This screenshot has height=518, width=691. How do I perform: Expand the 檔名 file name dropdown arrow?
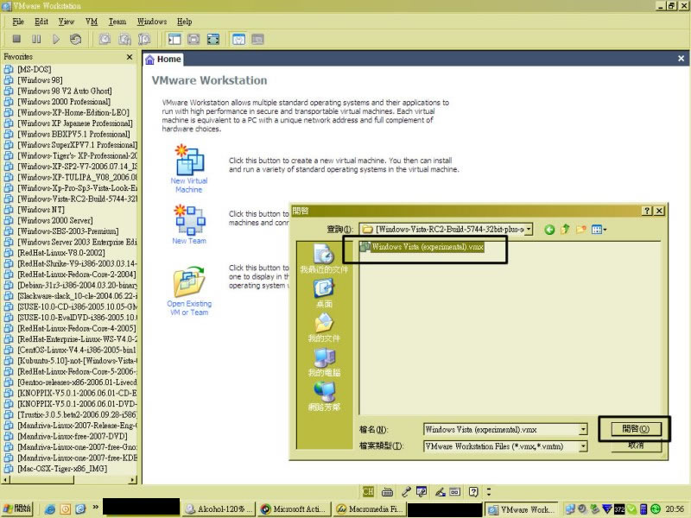tap(583, 429)
